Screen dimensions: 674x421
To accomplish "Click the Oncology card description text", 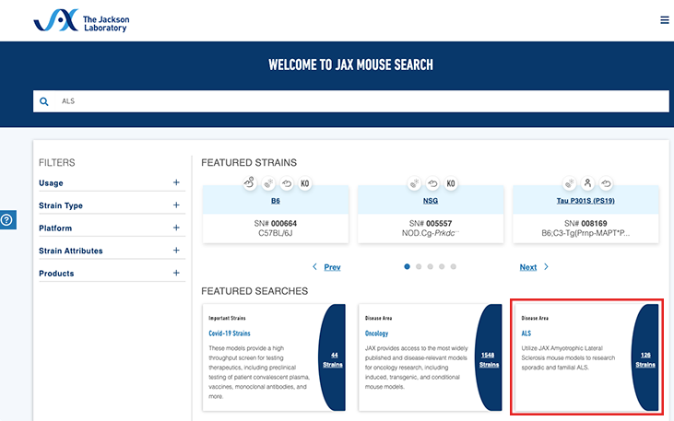I will pos(417,368).
